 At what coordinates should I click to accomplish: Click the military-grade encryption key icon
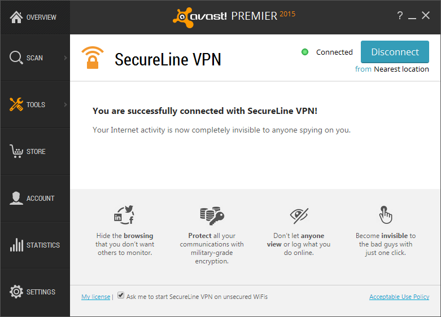[211, 215]
